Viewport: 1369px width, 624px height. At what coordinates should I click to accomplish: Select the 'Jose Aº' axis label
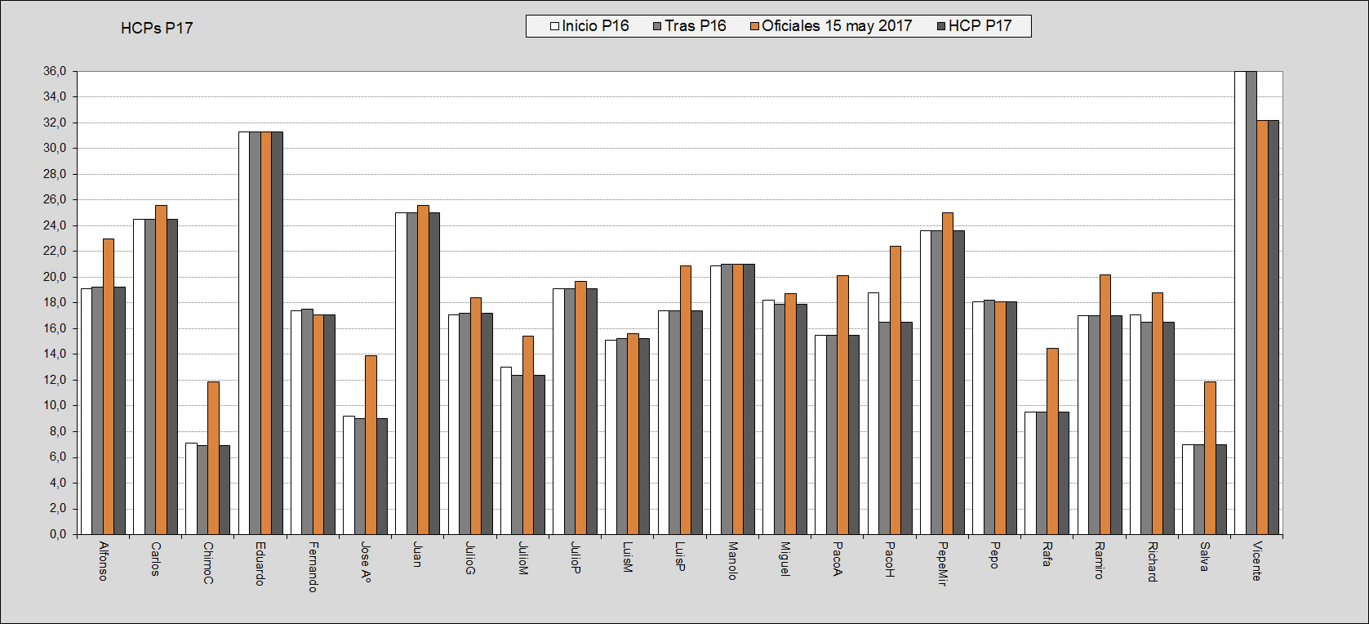[365, 563]
